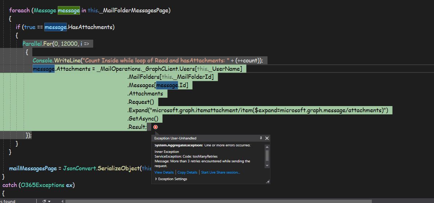Click '.MailFolders[this._MailFolderId]' line
Screen dimensions: 434x203
(170, 77)
